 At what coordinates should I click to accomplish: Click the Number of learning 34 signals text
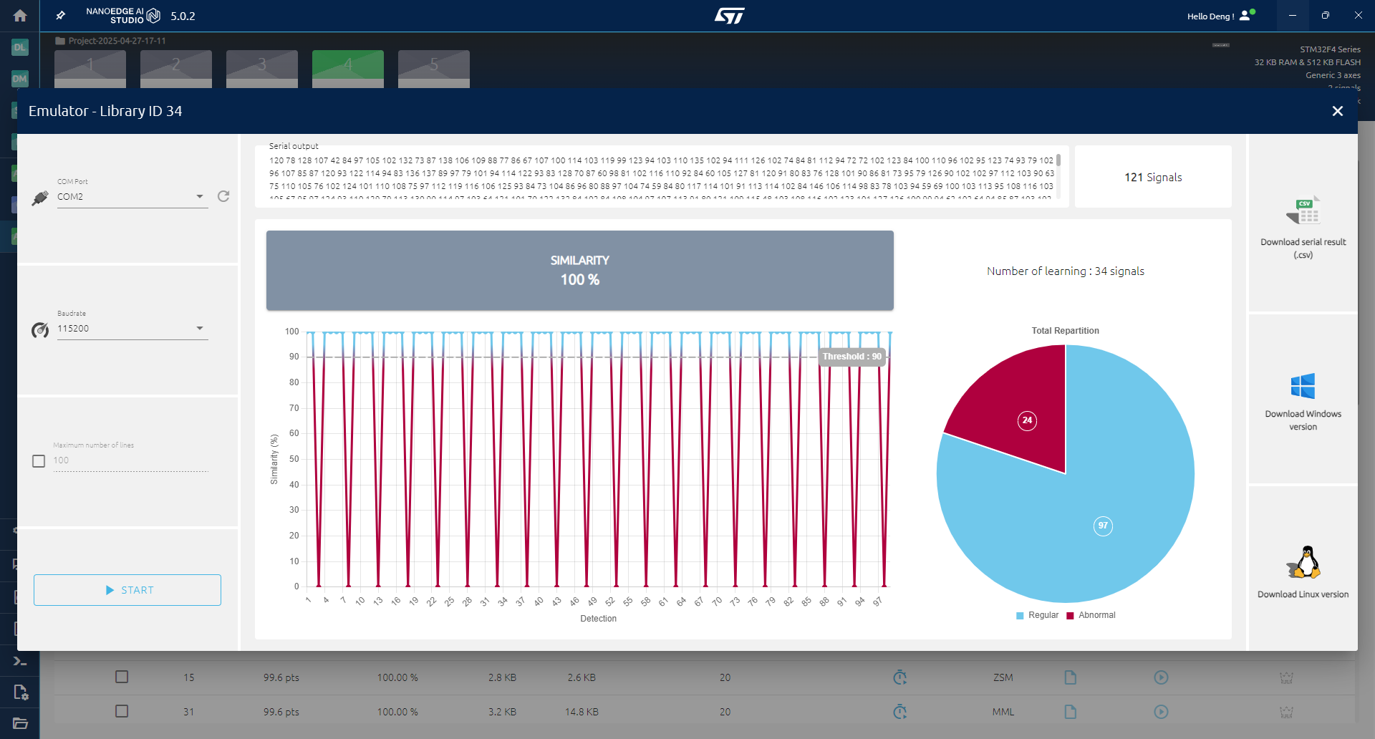pos(1065,271)
